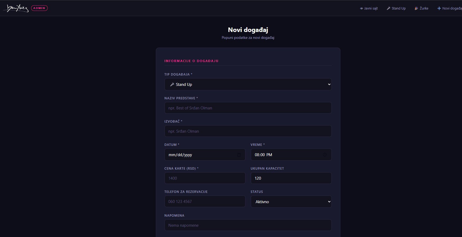
Task: Open the Javni sajt link
Action: pyautogui.click(x=369, y=8)
